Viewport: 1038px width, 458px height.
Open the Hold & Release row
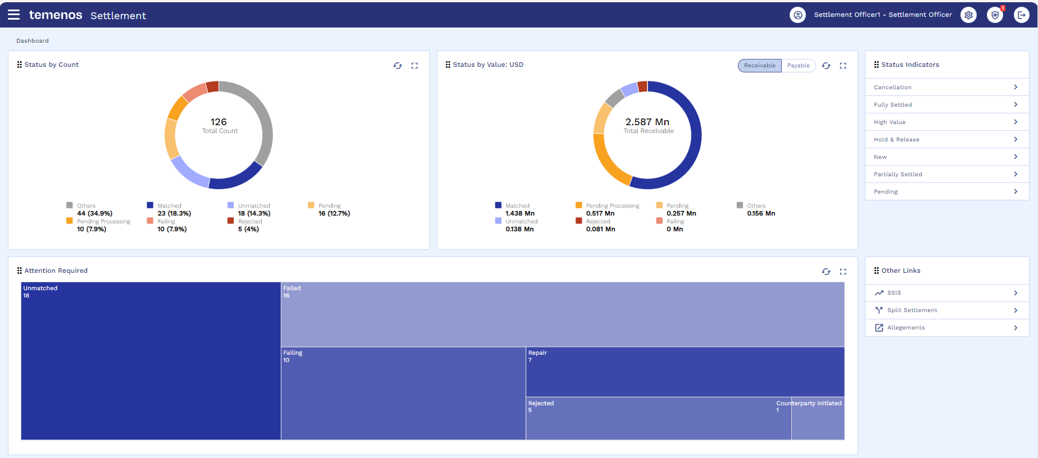tap(947, 139)
